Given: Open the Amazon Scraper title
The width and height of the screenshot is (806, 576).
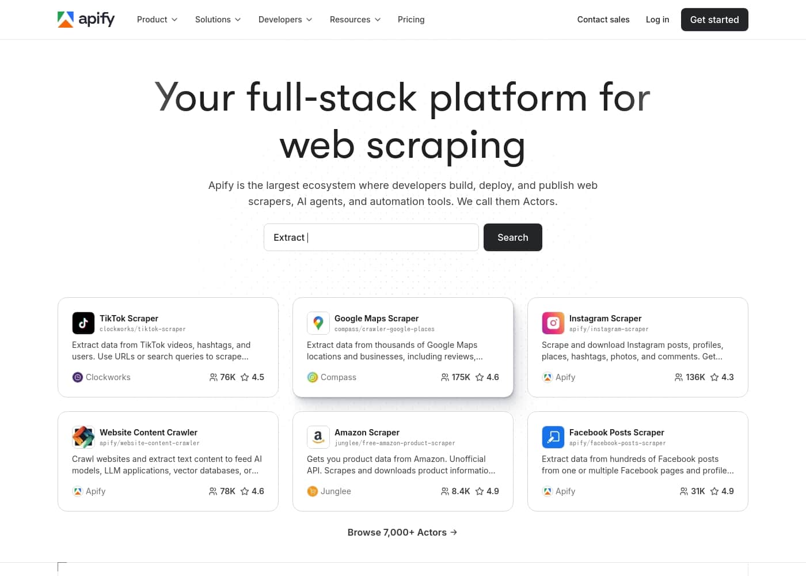Looking at the screenshot, I should click(367, 433).
